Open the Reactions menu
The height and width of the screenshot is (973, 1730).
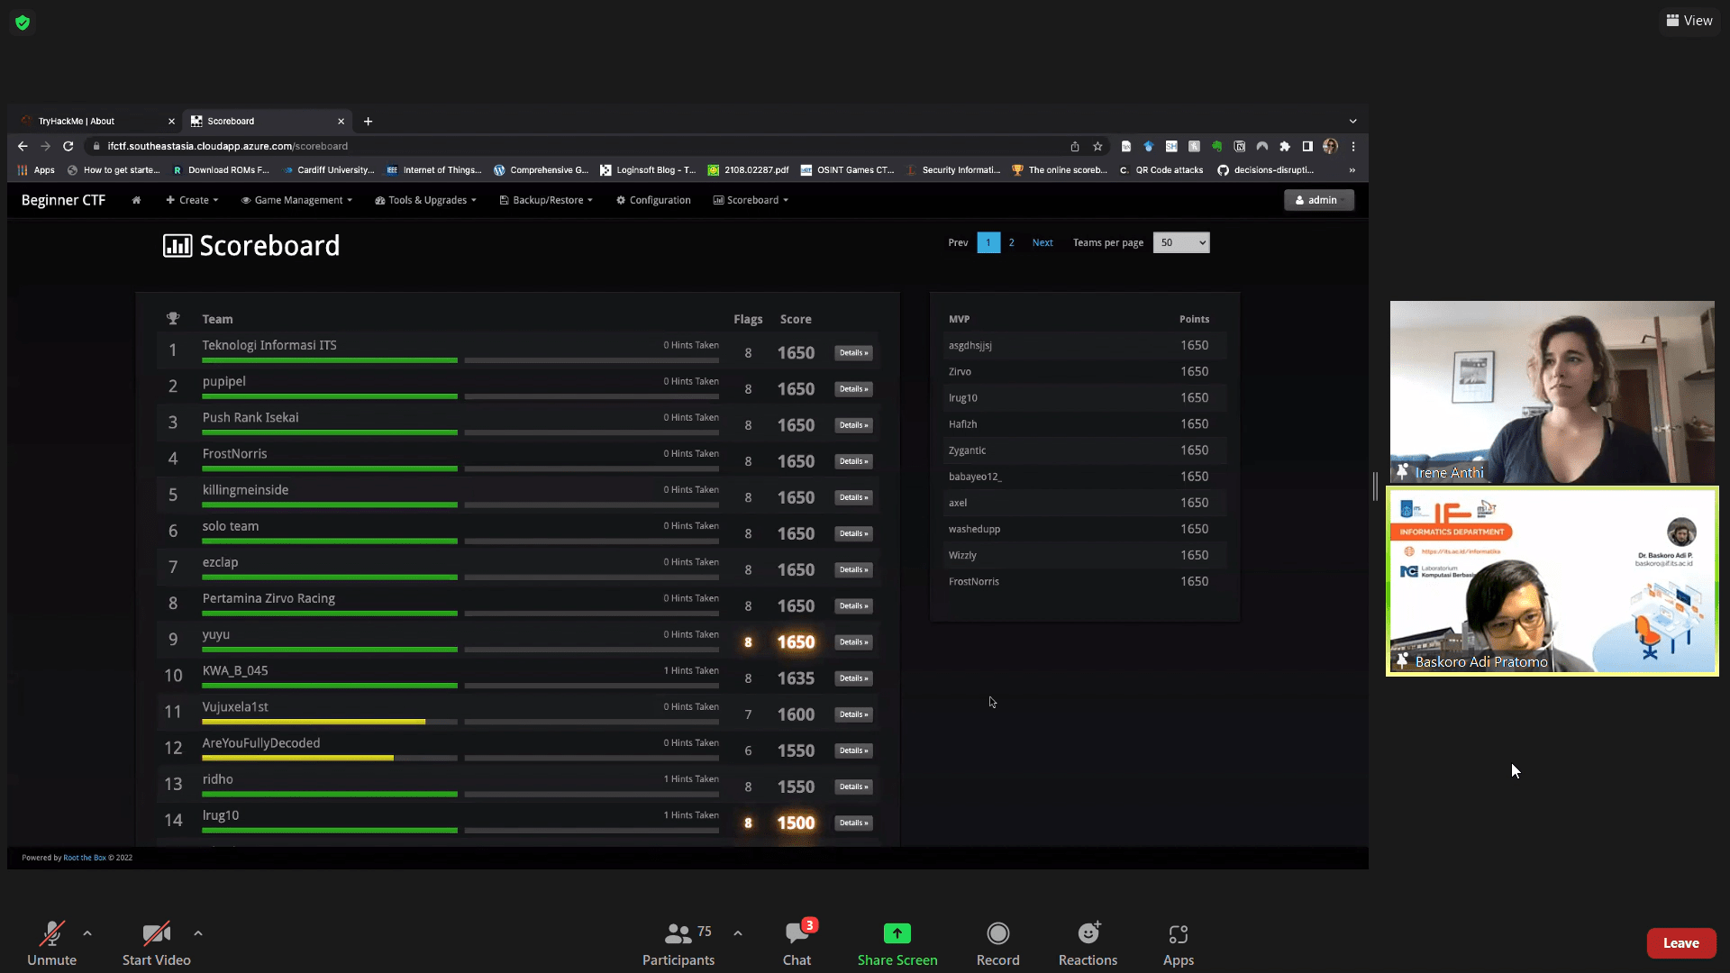click(1088, 934)
